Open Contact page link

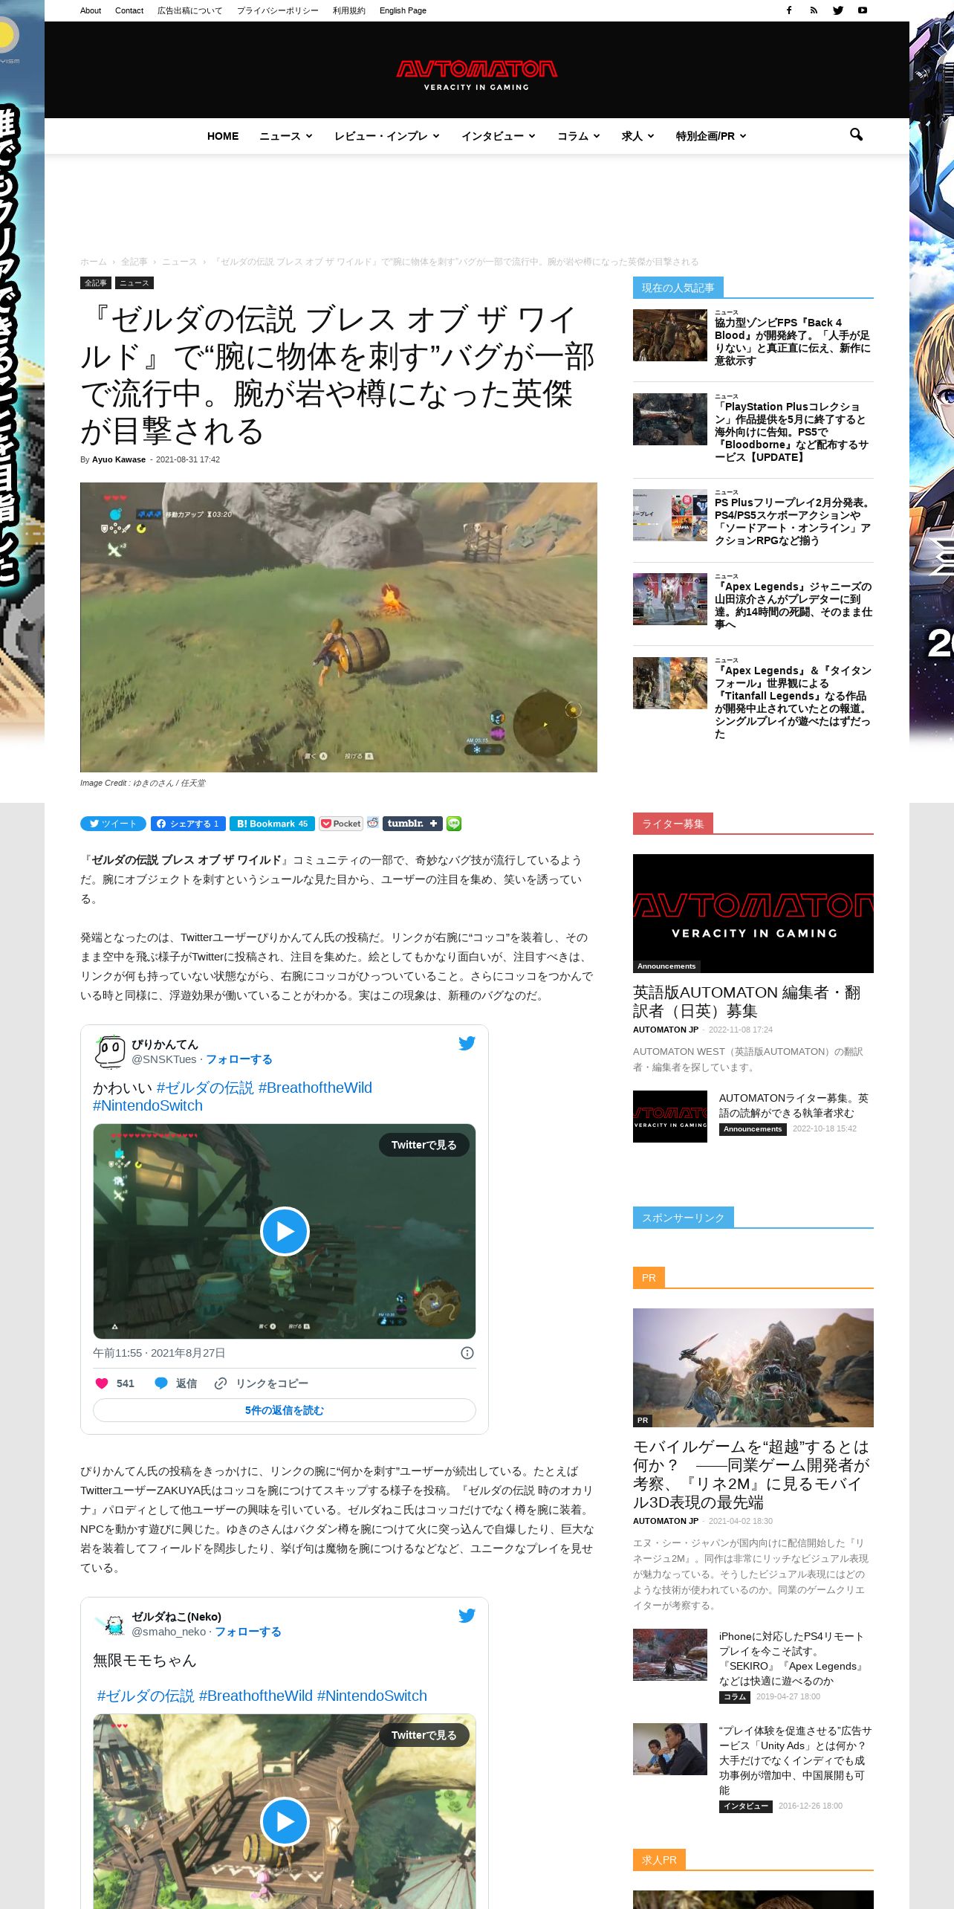coord(129,10)
